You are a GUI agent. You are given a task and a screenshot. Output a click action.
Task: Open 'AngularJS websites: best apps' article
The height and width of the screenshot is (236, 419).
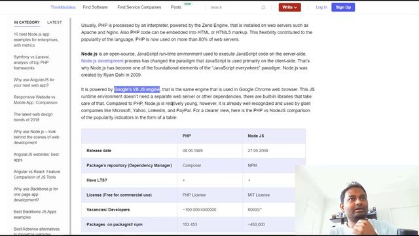36,157
